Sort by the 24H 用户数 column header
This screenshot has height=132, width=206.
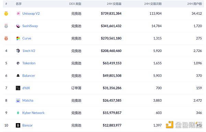pyautogui.click(x=194, y=4)
